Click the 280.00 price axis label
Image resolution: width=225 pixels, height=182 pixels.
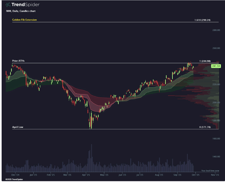coord(216,30)
